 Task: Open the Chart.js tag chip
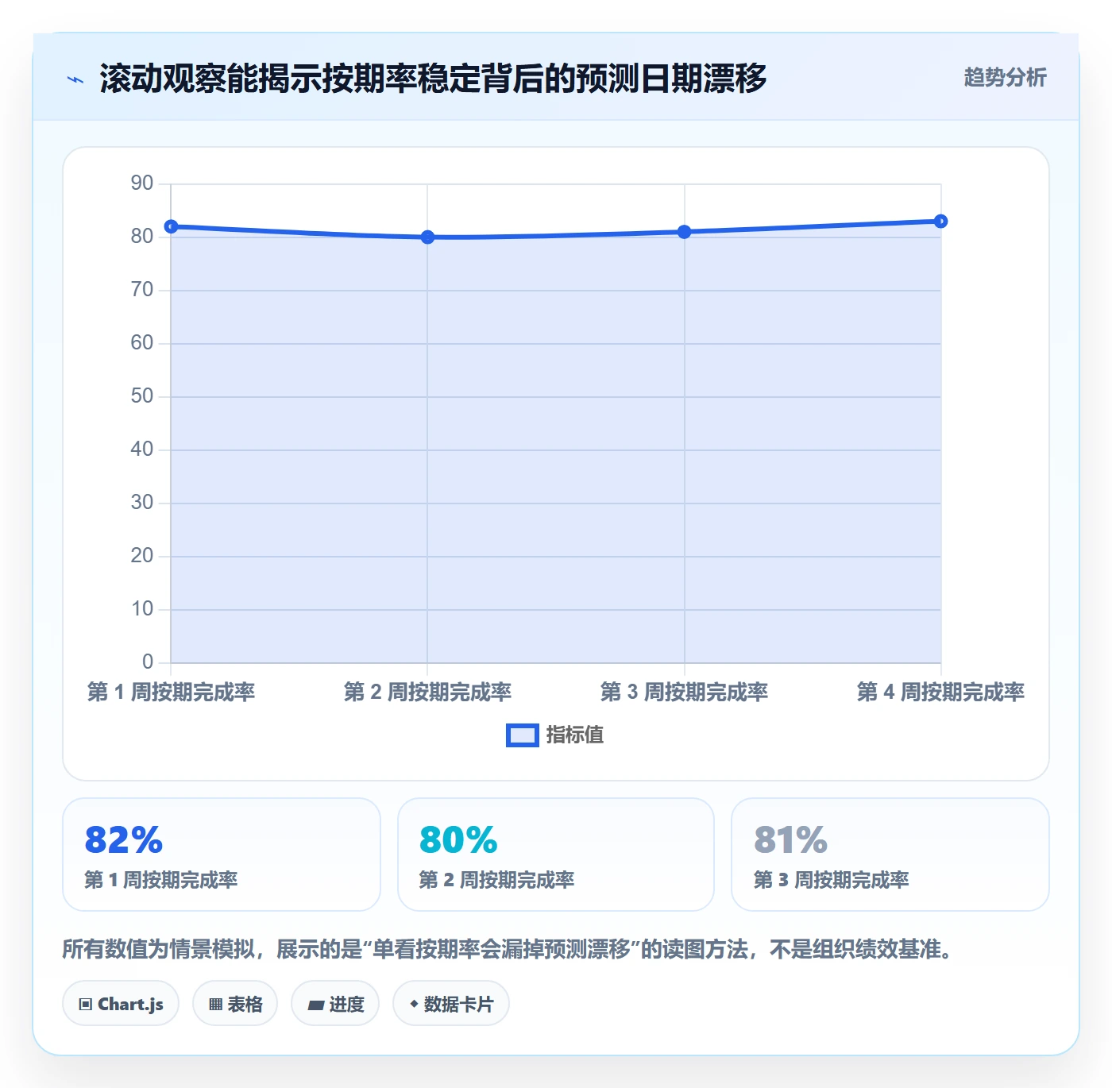pyautogui.click(x=121, y=1004)
